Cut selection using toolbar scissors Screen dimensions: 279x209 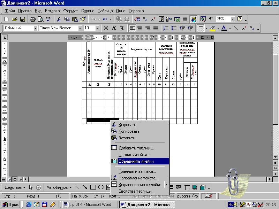point(59,19)
